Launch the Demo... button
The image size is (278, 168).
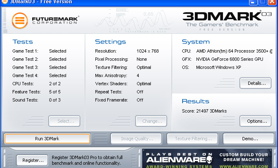tap(249, 139)
